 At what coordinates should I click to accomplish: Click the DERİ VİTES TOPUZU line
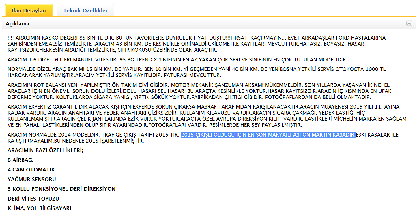(x=33, y=199)
